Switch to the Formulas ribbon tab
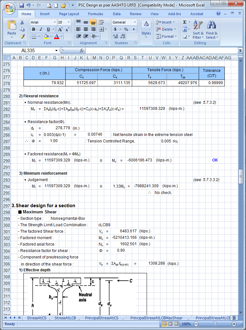 (x=96, y=14)
